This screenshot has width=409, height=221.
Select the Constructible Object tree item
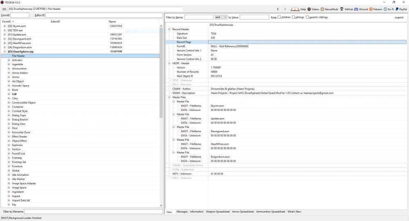[x=24, y=102]
